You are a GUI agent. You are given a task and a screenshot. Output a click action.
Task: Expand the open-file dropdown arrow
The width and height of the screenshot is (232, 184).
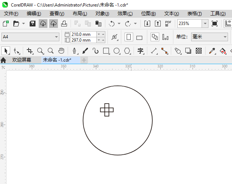pyautogui.click(x=24, y=24)
